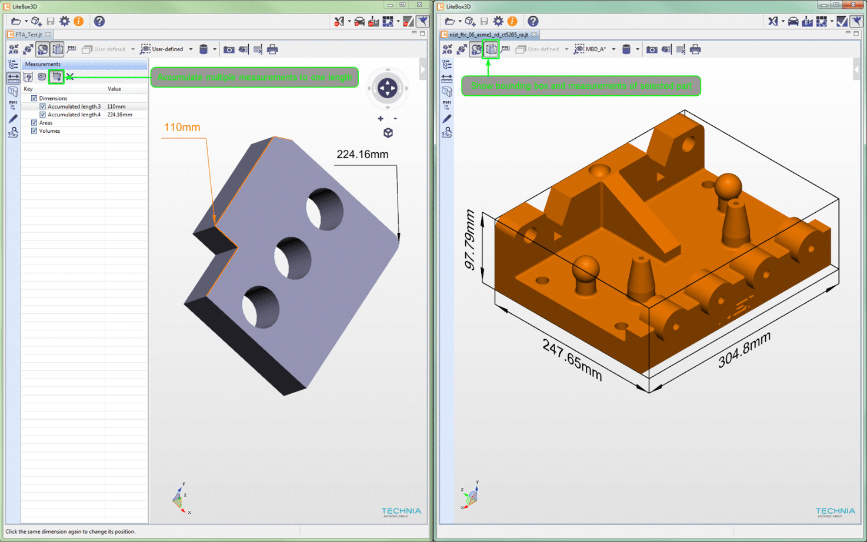Open Excel export dropdown arrow in right window
The height and width of the screenshot is (542, 867).
point(783,21)
